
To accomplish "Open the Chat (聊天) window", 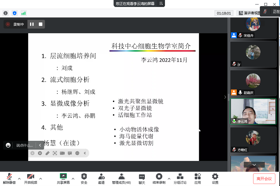I will [x=142, y=178].
